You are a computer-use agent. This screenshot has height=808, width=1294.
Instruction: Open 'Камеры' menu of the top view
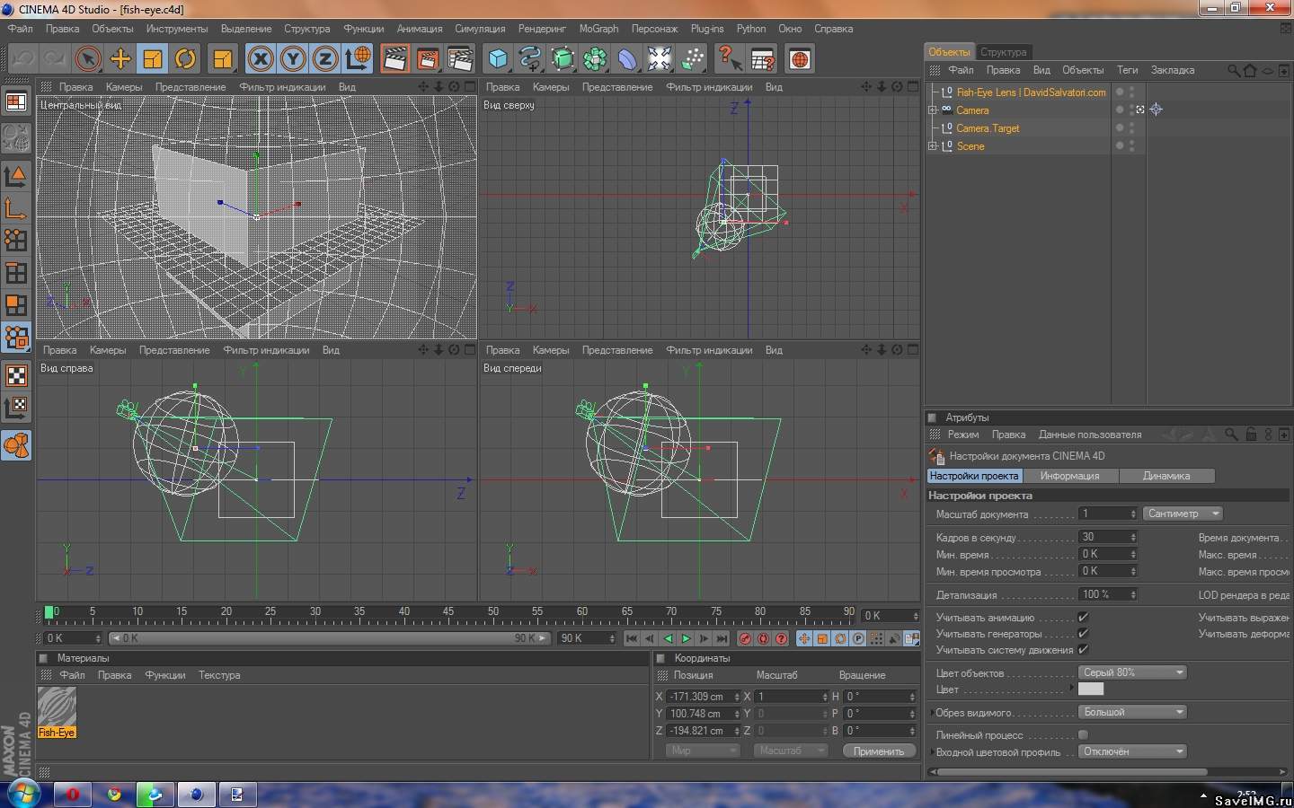click(551, 87)
